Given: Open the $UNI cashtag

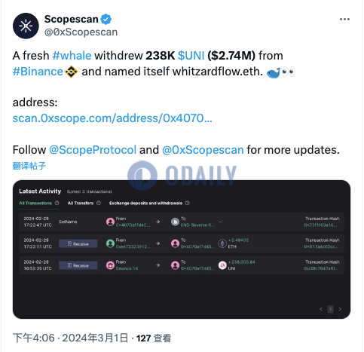Looking at the screenshot, I should (x=191, y=56).
